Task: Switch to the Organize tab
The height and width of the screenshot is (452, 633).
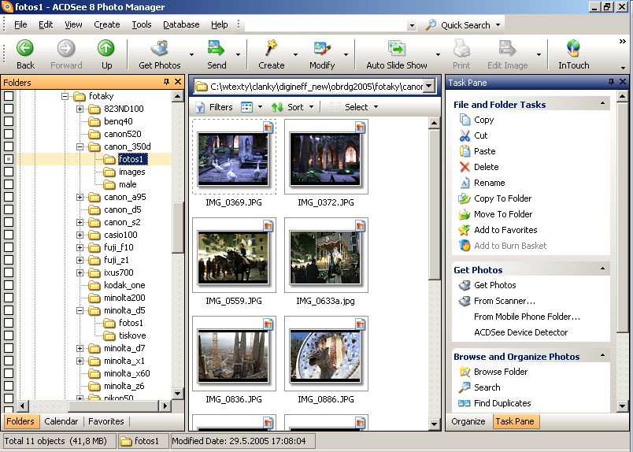Action: point(468,421)
